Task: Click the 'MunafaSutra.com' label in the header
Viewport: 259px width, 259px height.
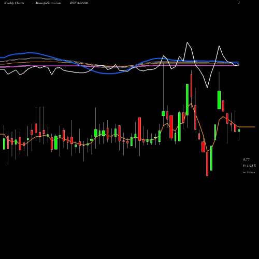Action: 48,3
